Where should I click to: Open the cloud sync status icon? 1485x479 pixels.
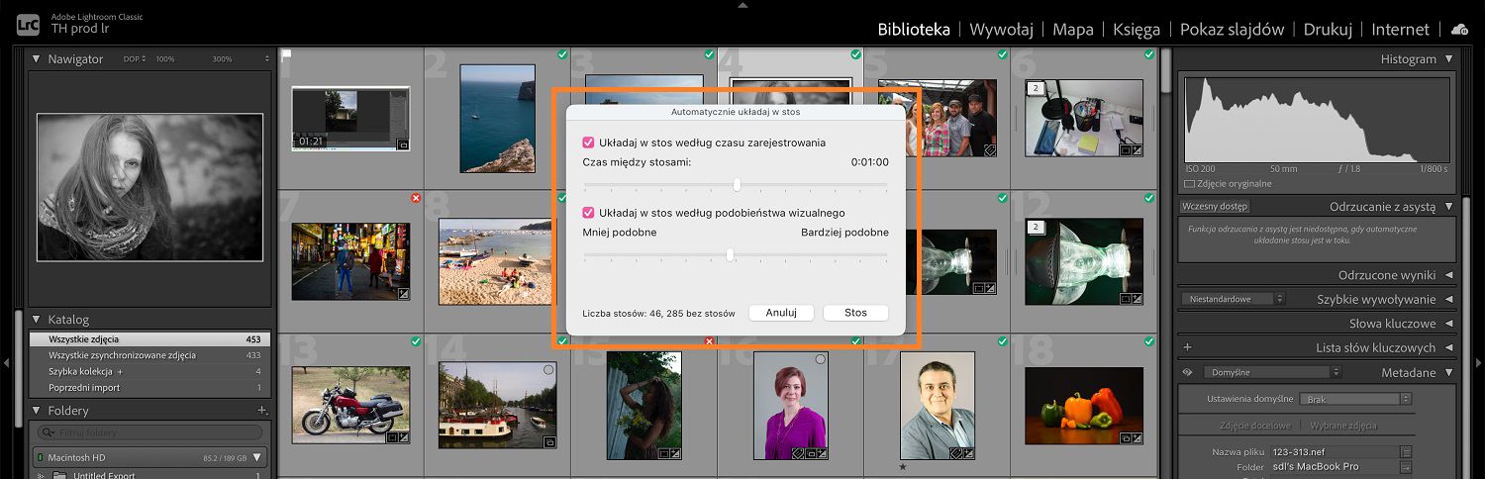coord(1458,30)
